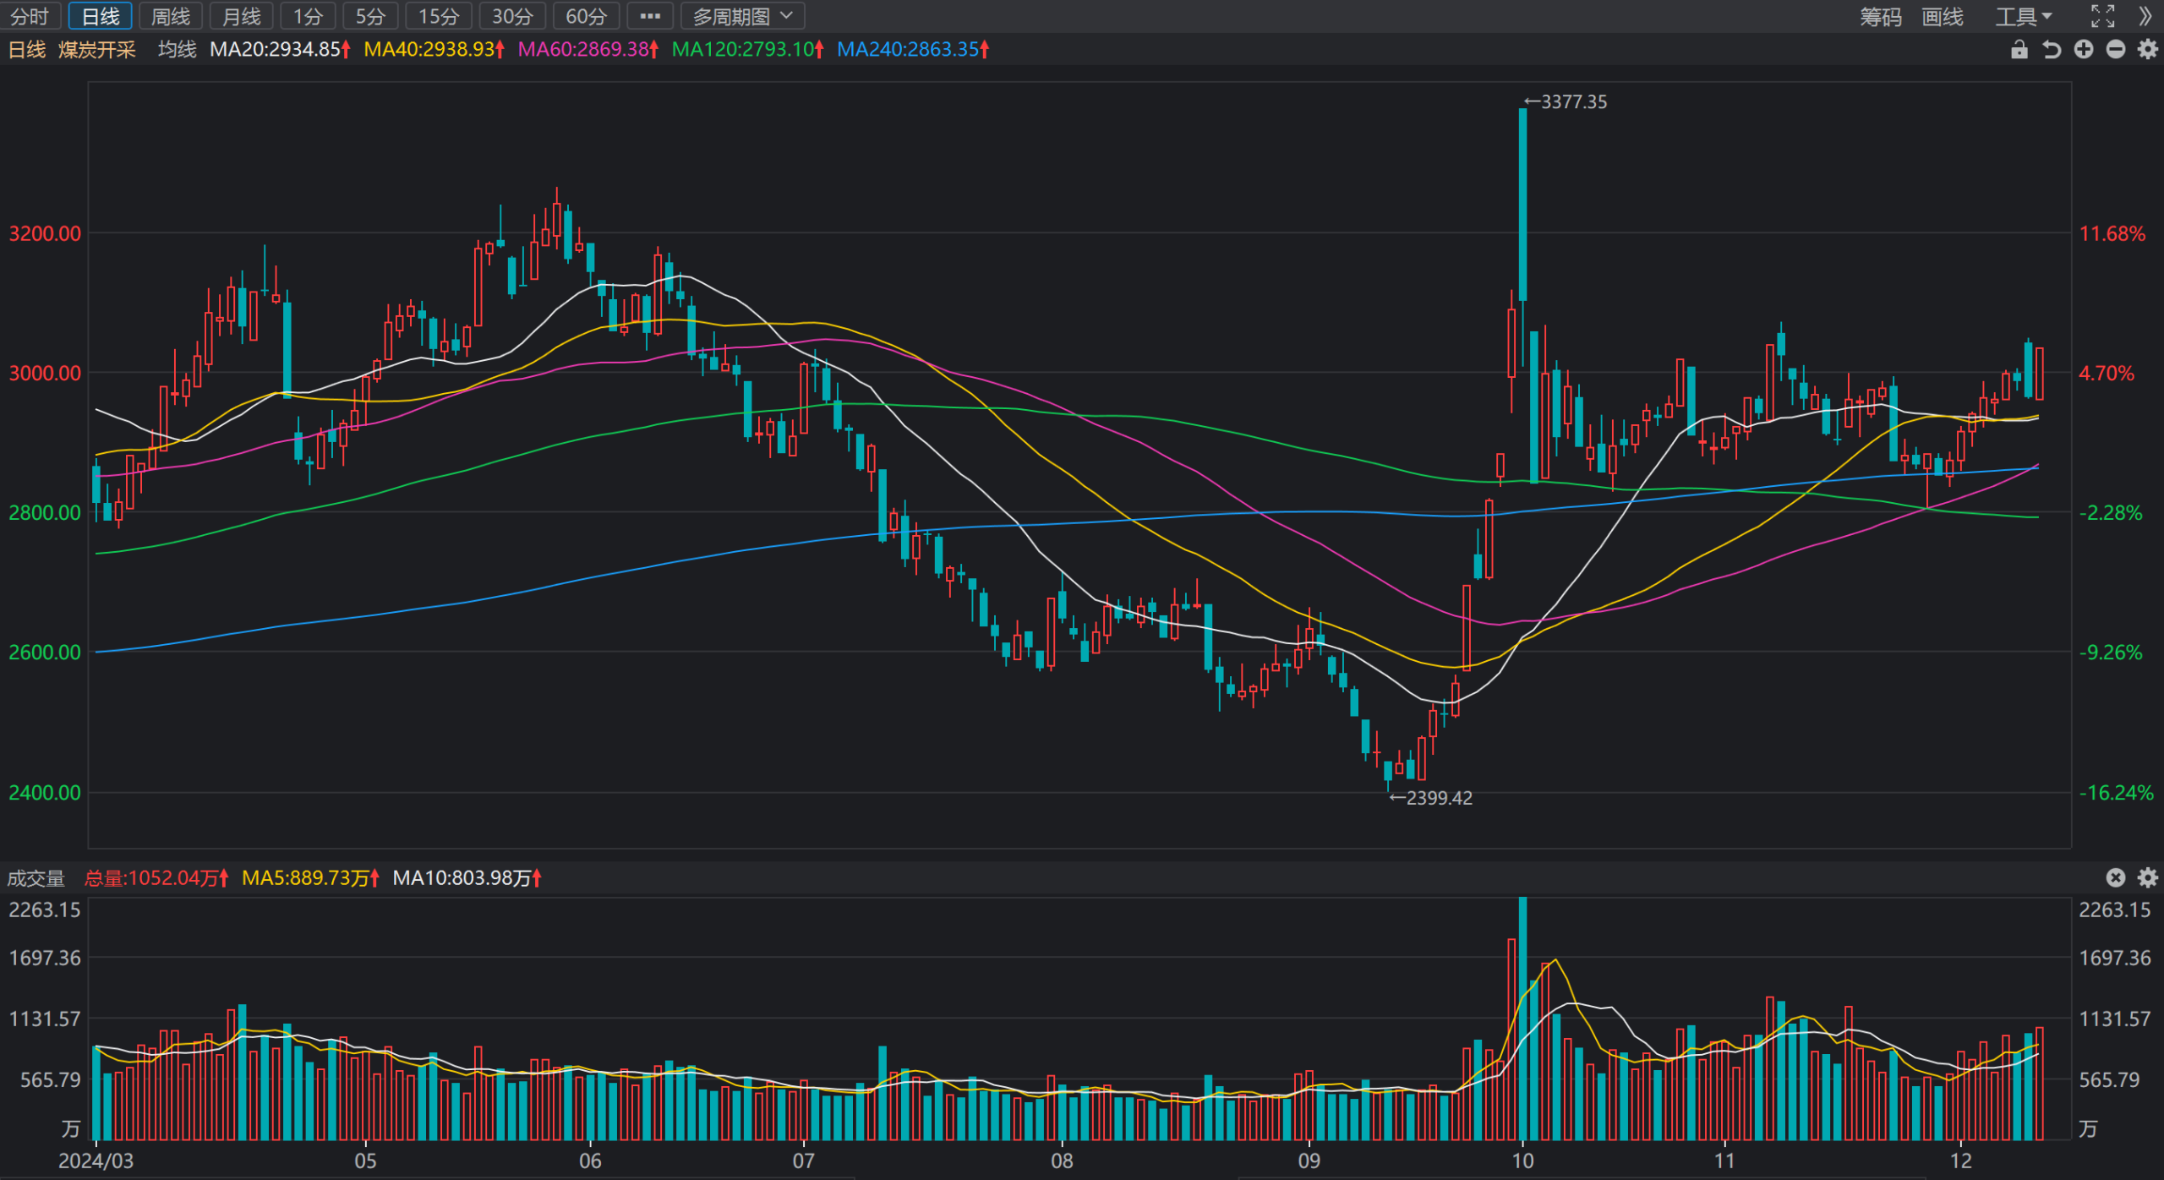Switch to the 周线 weekly tab
Screen dimensions: 2164x1180
coord(171,16)
